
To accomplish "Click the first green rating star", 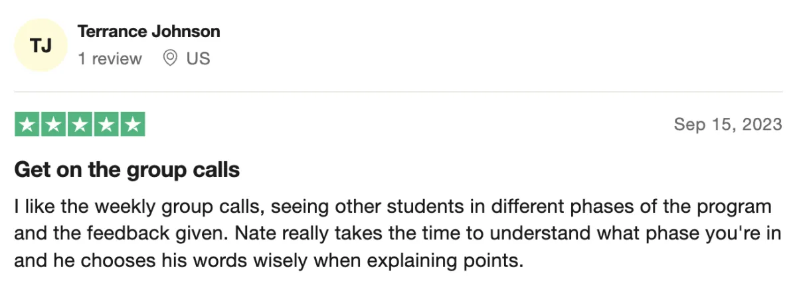I will coord(27,125).
